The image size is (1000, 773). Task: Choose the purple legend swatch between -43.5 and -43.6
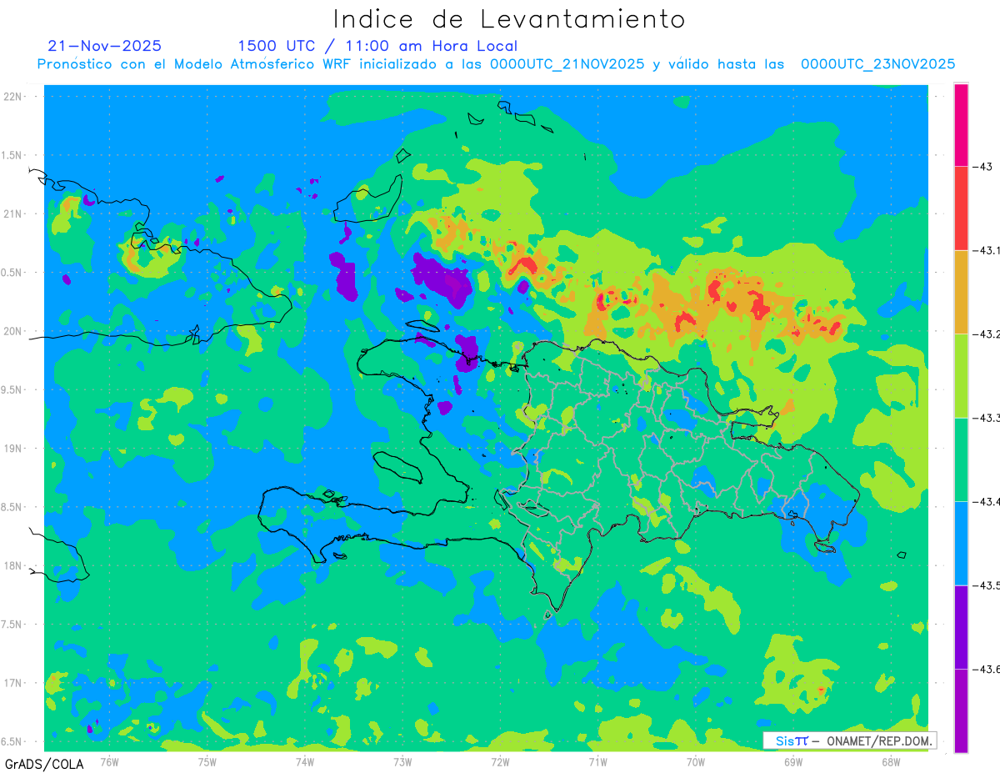coord(961,627)
